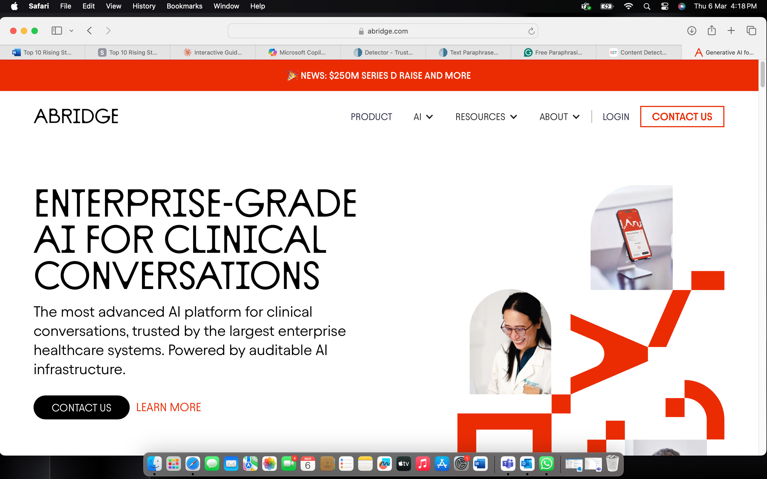Image resolution: width=767 pixels, height=479 pixels.
Task: Switch to the 'Free Paraphrasi...' tab
Action: click(x=554, y=52)
